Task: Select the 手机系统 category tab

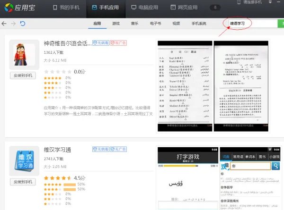Action: pyautogui.click(x=199, y=24)
